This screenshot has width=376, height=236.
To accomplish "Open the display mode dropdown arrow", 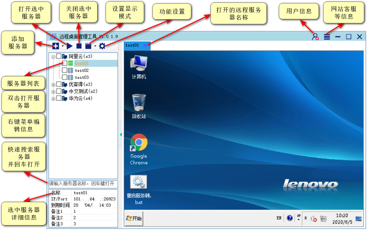I will point(95,46).
